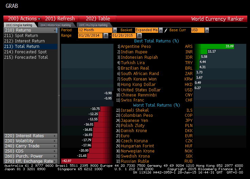Select United States Dollar row
The width and height of the screenshot is (250, 179).
pos(155,90)
